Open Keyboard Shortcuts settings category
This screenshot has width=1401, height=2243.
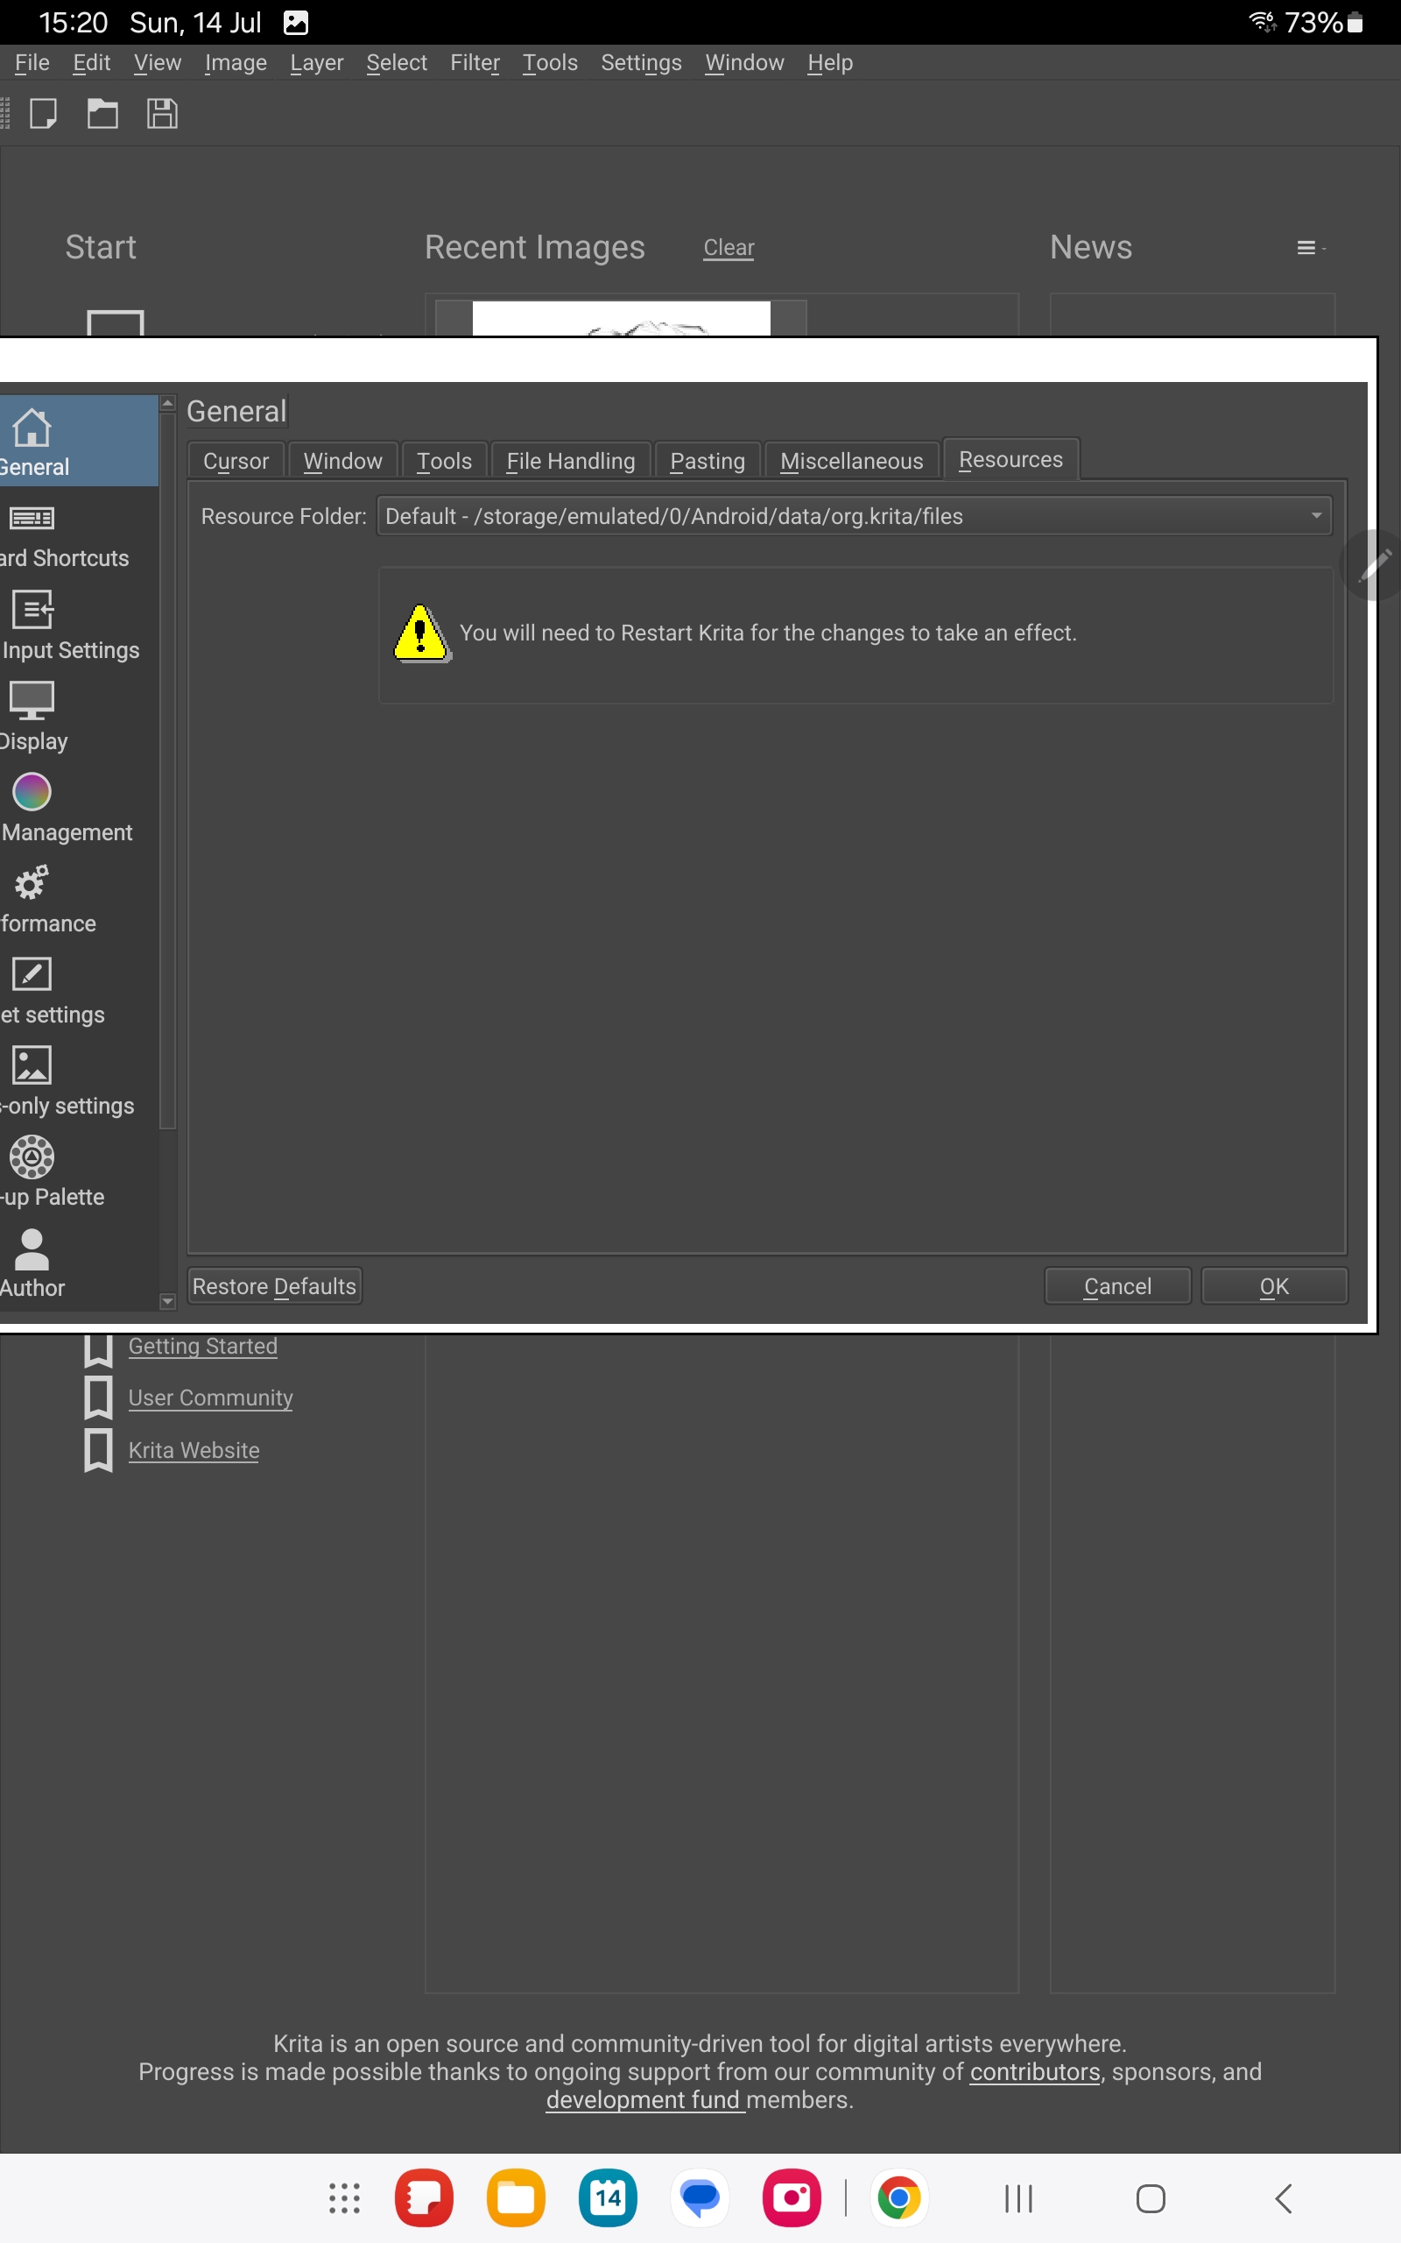pyautogui.click(x=32, y=518)
